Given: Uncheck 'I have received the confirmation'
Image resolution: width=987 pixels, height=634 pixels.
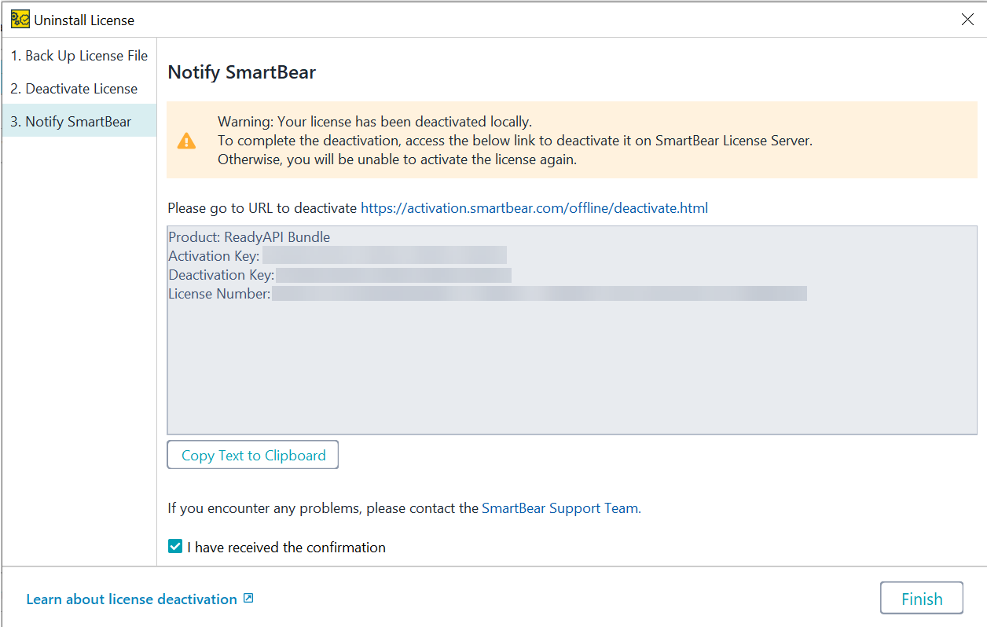Looking at the screenshot, I should point(174,545).
